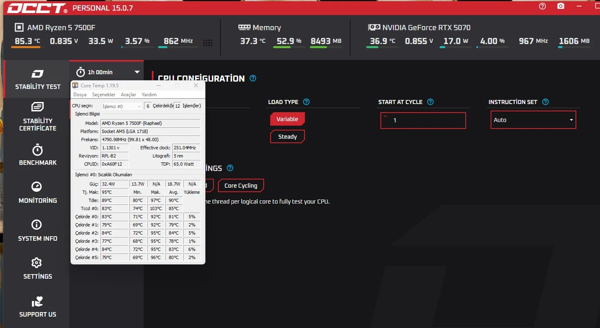The height and width of the screenshot is (328, 600).
Task: Select the Steady load type
Action: [x=287, y=137]
